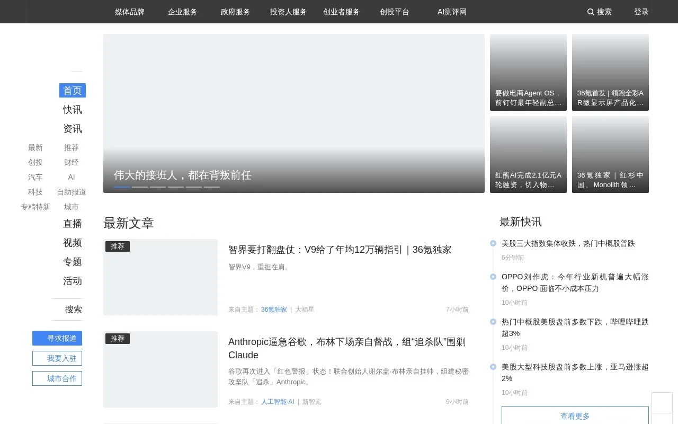Open the 36氪独家 topic link under first article
The height and width of the screenshot is (424, 678).
pyautogui.click(x=274, y=310)
